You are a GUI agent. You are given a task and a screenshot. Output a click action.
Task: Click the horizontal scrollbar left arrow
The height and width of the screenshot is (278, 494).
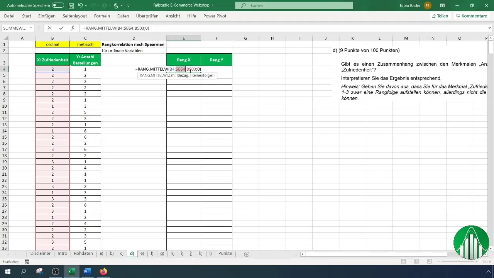click(x=303, y=254)
